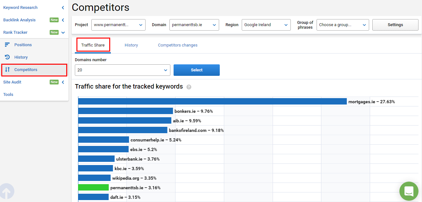The height and width of the screenshot is (202, 422).
Task: Click the mortgages.ie blue bar
Action: 212,101
